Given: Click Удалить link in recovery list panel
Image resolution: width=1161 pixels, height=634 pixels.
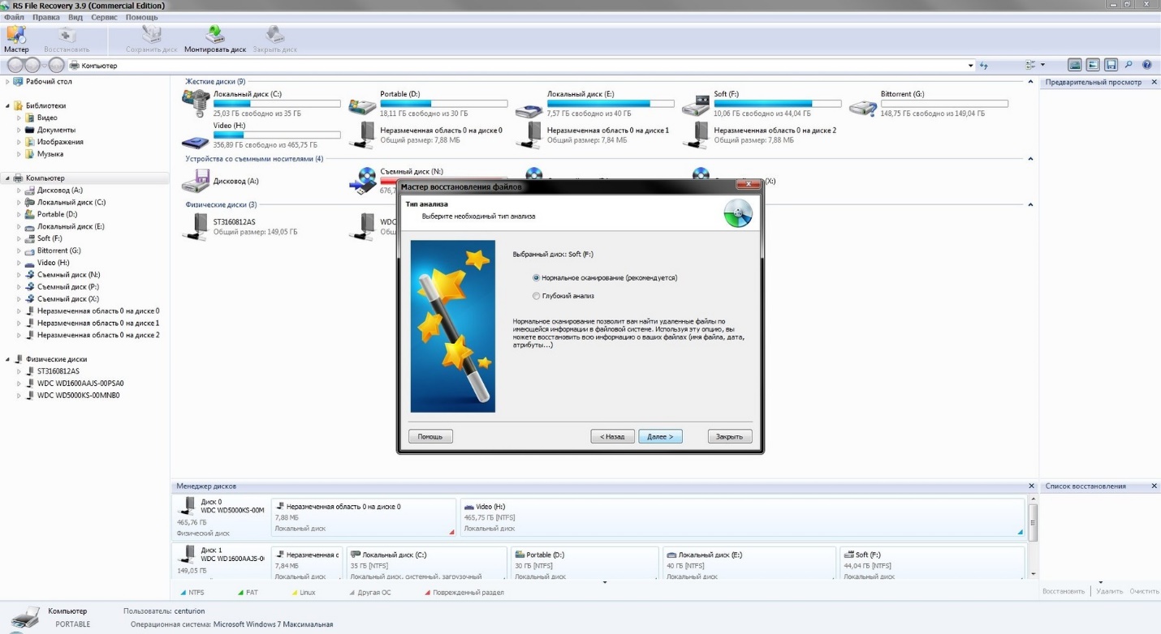Looking at the screenshot, I should click(x=1109, y=591).
